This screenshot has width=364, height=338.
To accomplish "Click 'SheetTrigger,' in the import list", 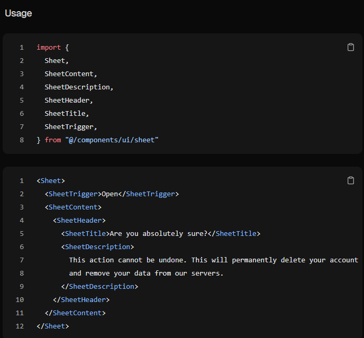I will click(71, 127).
